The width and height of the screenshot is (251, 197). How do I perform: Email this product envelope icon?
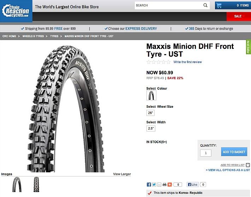point(159,185)
